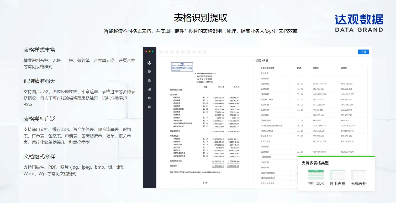Click the 2017年 column header in results table
This screenshot has width=396, height=203.
pos(316,68)
